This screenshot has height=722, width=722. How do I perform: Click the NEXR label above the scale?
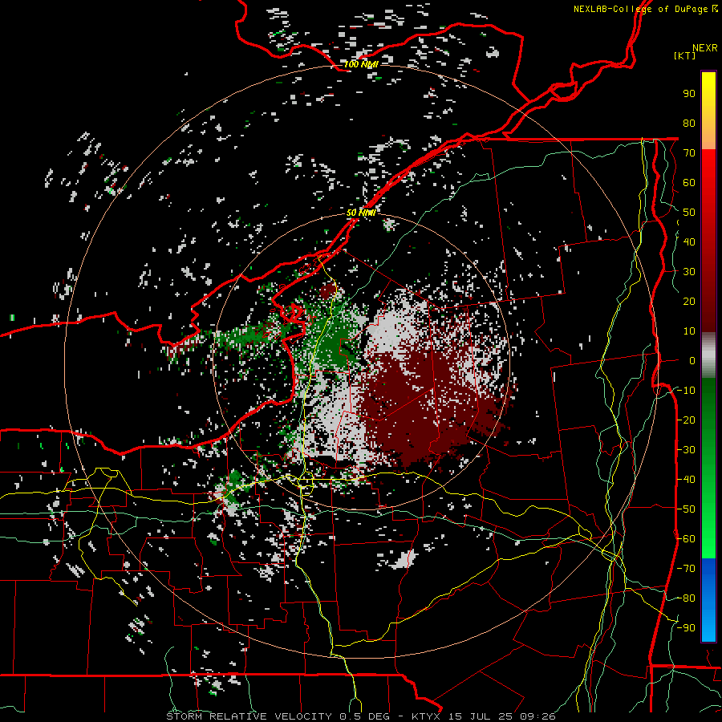pos(704,48)
